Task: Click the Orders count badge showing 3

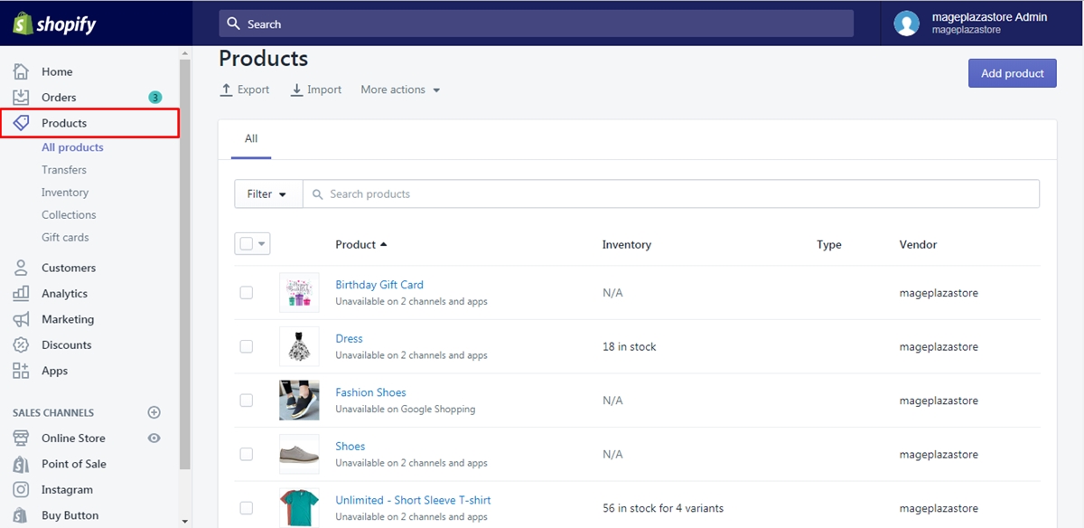Action: pyautogui.click(x=155, y=97)
